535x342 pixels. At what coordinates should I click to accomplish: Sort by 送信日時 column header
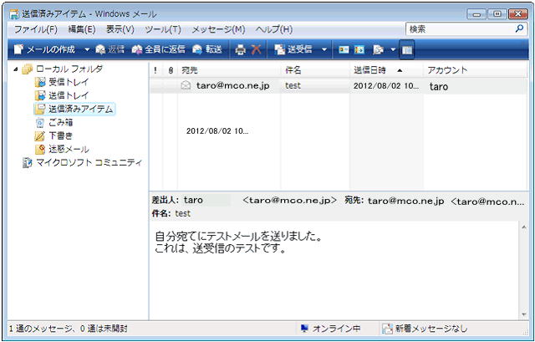[386, 70]
